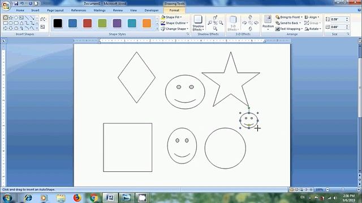This screenshot has height=203, width=362.
Task: Click the New document icon in quick access toolbar
Action: click(x=36, y=4)
